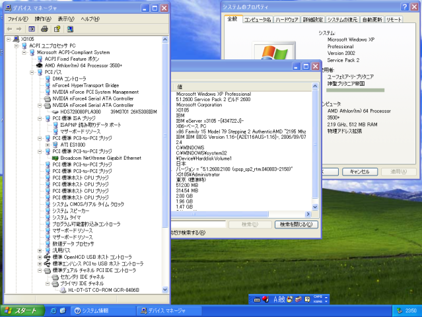Switch to System Information taskbar button
Screen dimensions: 422x317
(x=103, y=311)
